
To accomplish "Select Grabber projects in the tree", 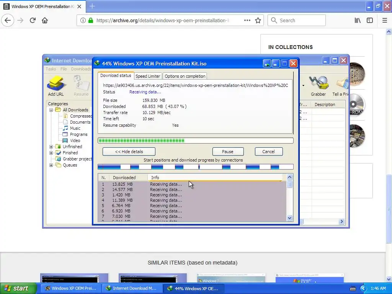I will 74,159.
